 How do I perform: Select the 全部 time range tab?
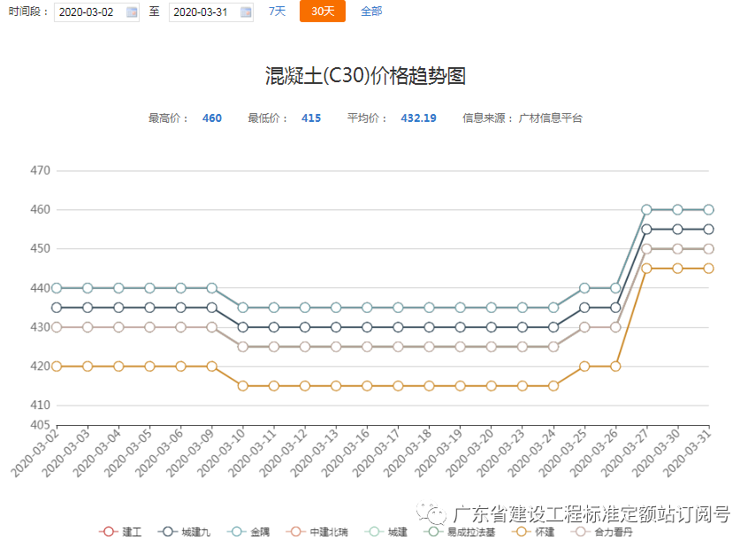[x=370, y=12]
